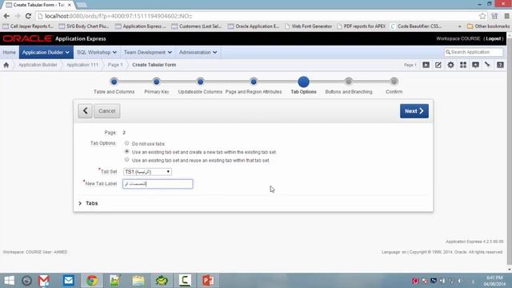512x288 pixels.
Task: Open PowerPoint from the taskbar
Action: pos(208,281)
